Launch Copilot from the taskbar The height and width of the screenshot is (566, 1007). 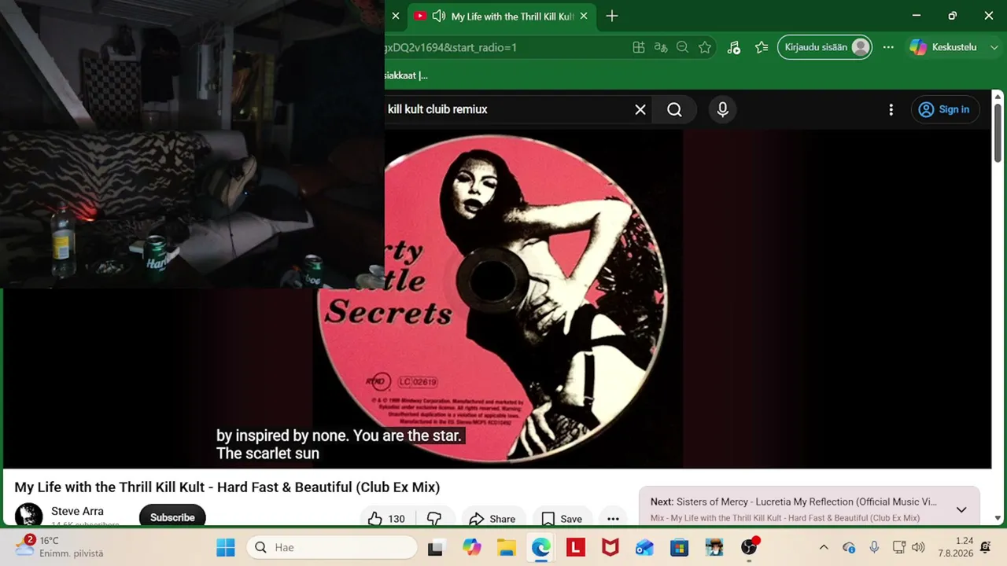(471, 547)
